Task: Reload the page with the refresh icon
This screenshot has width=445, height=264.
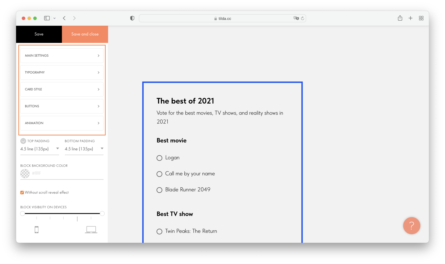Action: coord(302,18)
